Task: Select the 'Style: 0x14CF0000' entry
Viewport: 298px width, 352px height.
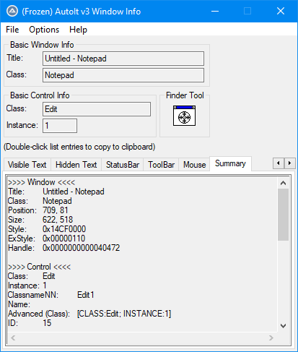Action: [x=47, y=229]
